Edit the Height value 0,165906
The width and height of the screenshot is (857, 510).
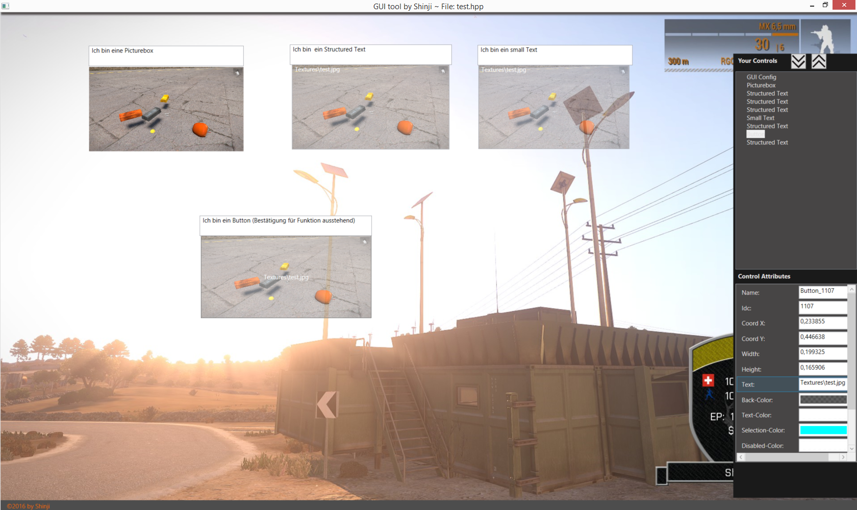pos(823,368)
